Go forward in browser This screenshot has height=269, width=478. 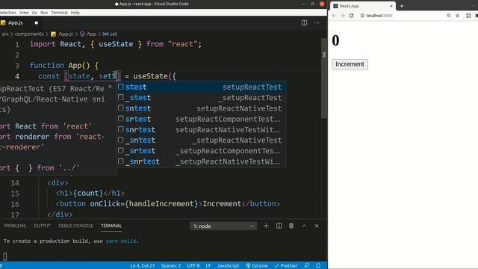[x=343, y=16]
